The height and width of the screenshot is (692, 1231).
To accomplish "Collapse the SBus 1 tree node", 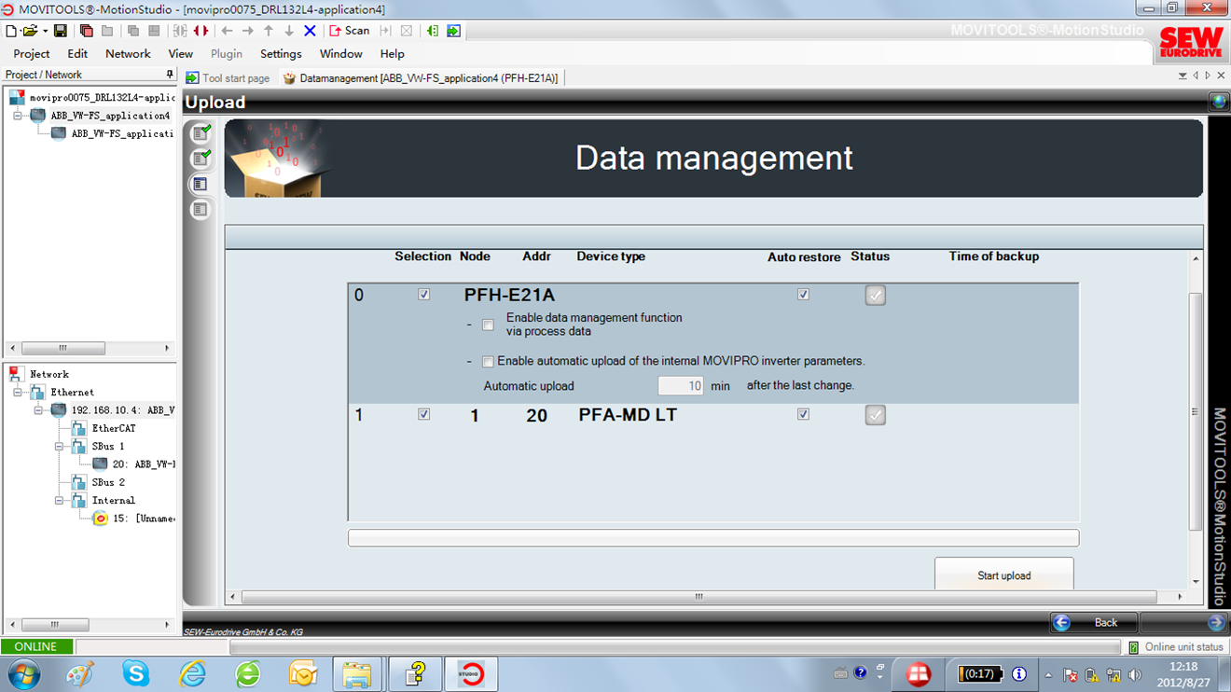I will point(59,447).
